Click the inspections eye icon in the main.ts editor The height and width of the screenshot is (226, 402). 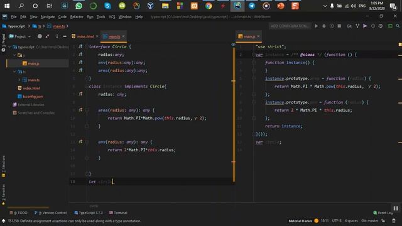(233, 45)
